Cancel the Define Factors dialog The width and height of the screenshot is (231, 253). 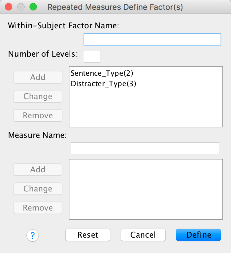point(143,235)
